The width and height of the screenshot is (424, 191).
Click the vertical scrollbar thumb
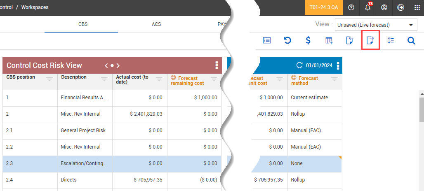pyautogui.click(x=422, y=110)
